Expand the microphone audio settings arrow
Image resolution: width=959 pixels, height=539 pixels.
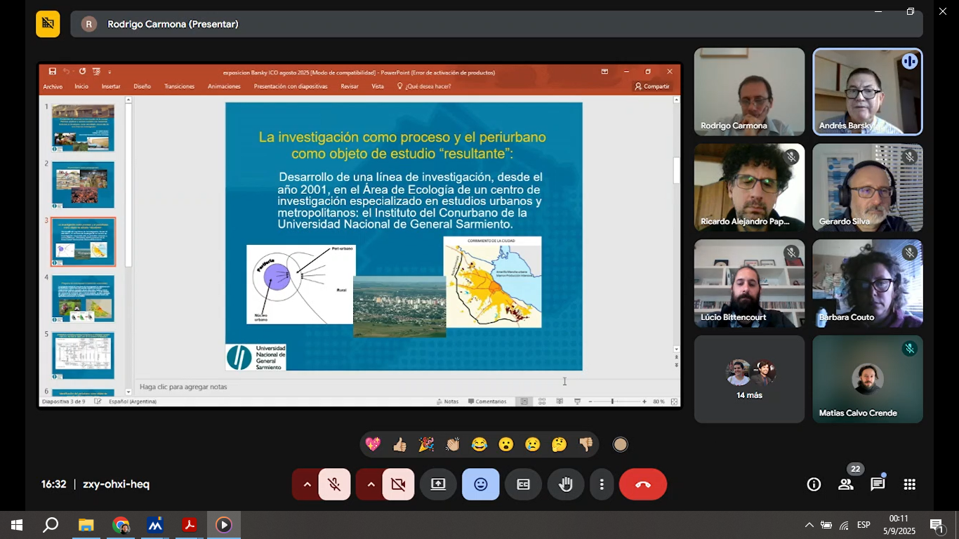coord(307,484)
